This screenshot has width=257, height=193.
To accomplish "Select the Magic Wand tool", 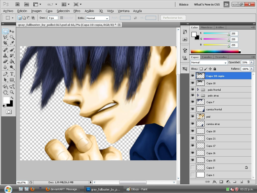I will pyautogui.click(x=12, y=37).
